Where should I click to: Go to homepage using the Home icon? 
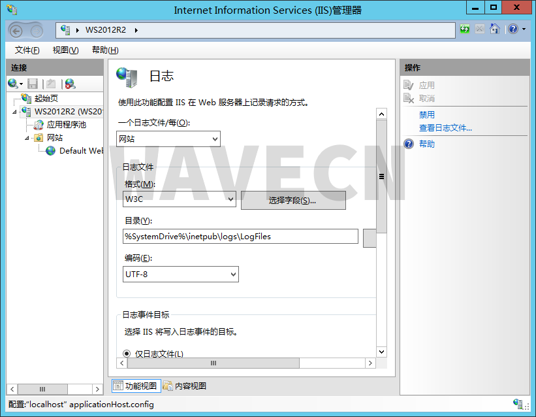495,29
